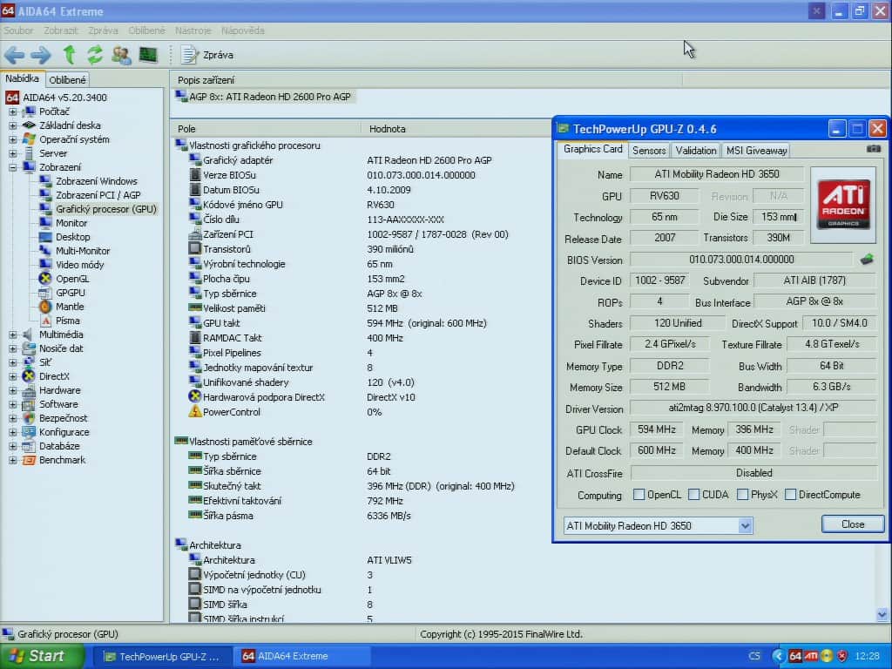
Task: Select the Graphics Card tab
Action: (x=592, y=149)
